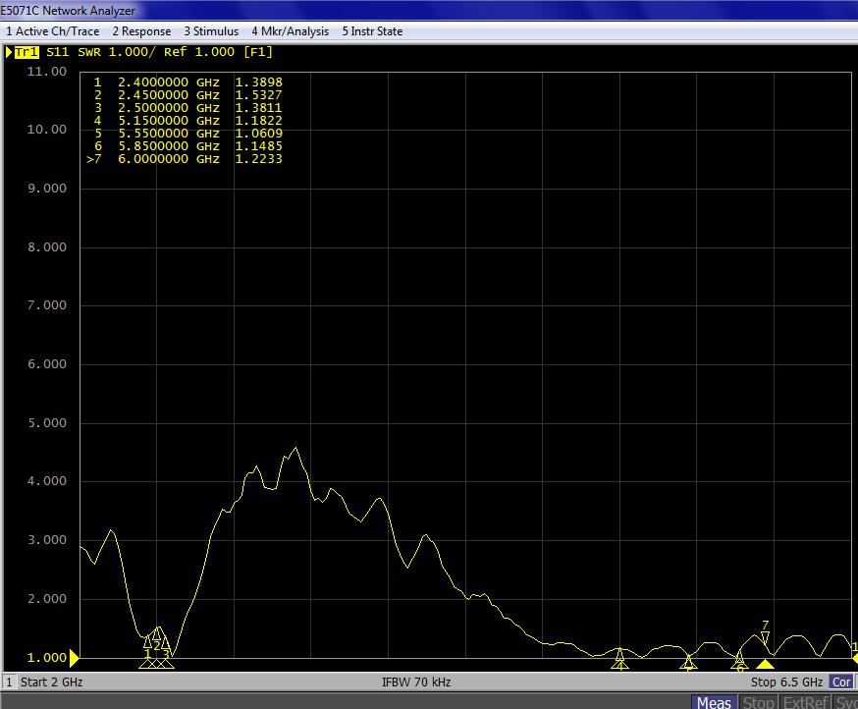Screen dimensions: 858x709
Task: Click the active marker 7 stimulus triangle on the x-axis
Action: coord(765,664)
